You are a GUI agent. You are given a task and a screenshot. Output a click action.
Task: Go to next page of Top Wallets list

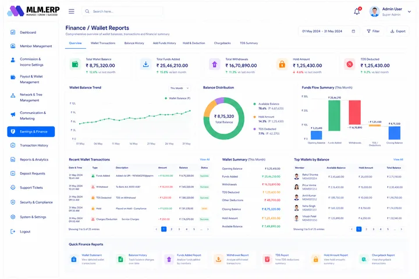pos(402,229)
